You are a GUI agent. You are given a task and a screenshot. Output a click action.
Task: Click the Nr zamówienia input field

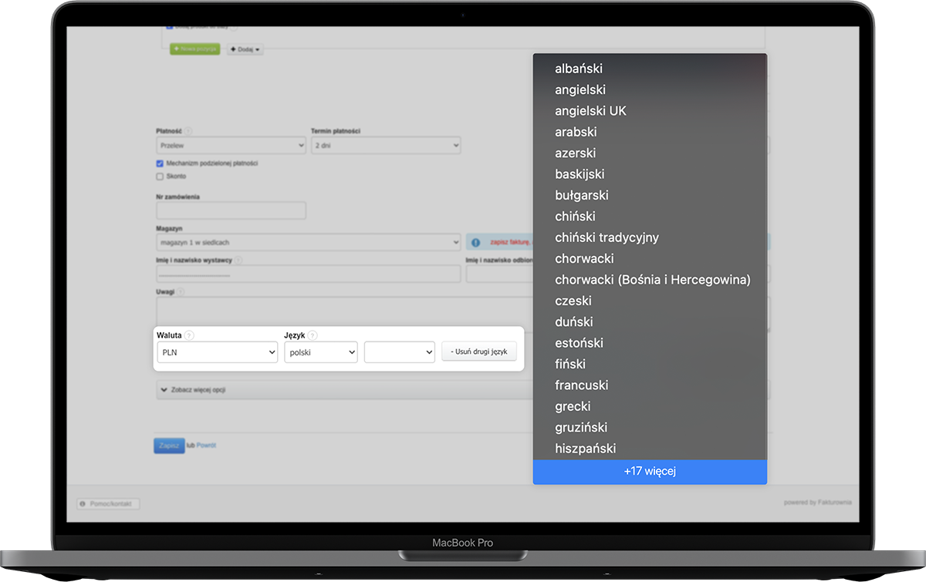231,210
